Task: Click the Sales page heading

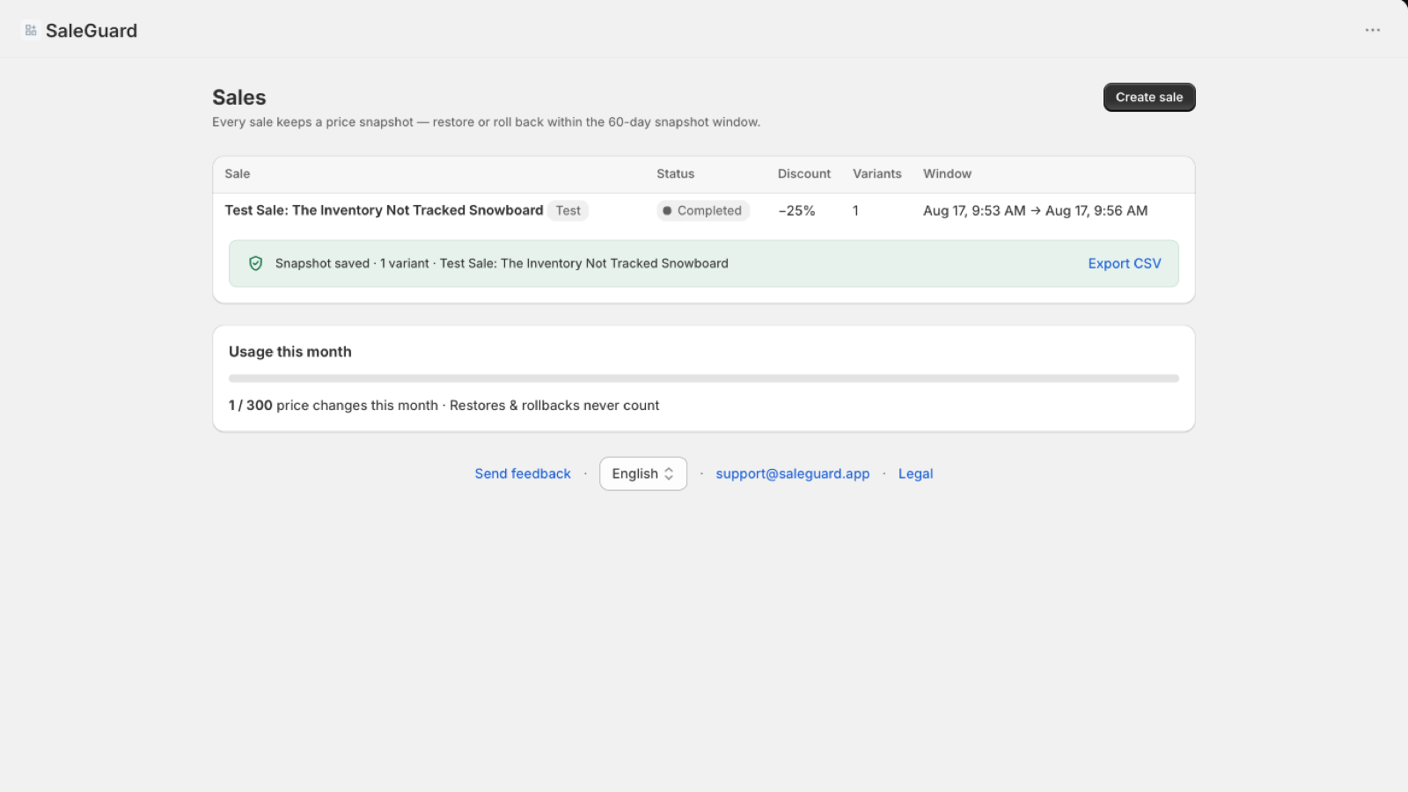Action: 239,98
